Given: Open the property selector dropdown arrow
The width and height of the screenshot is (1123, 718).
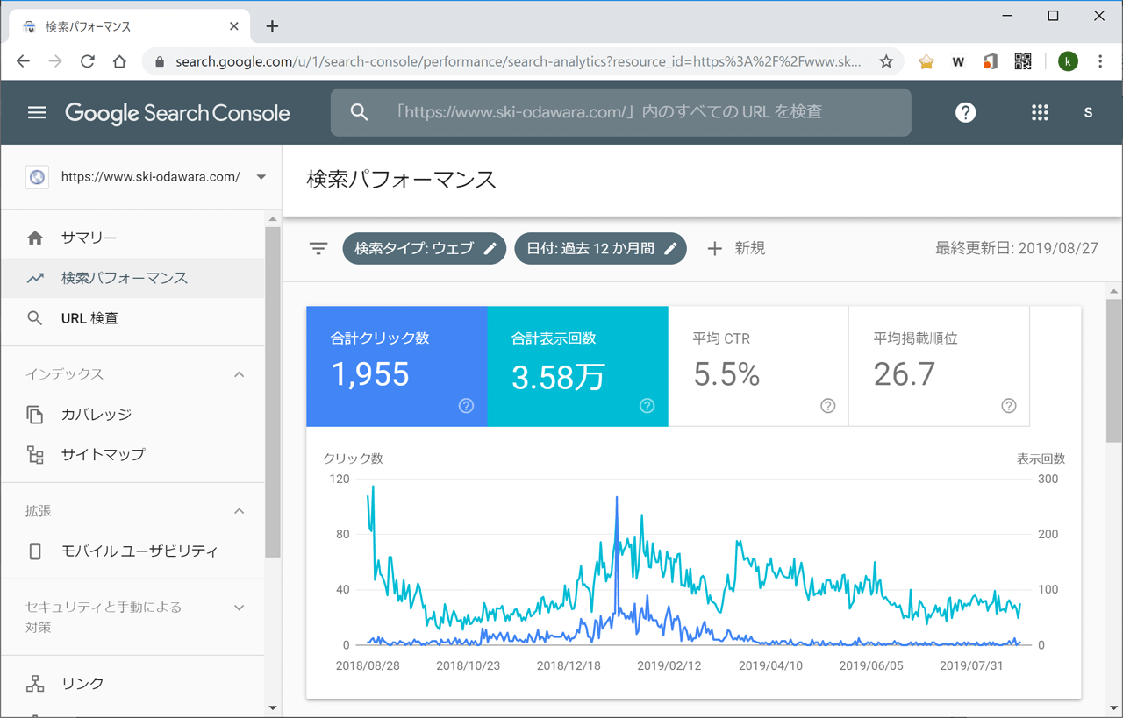Looking at the screenshot, I should [261, 177].
